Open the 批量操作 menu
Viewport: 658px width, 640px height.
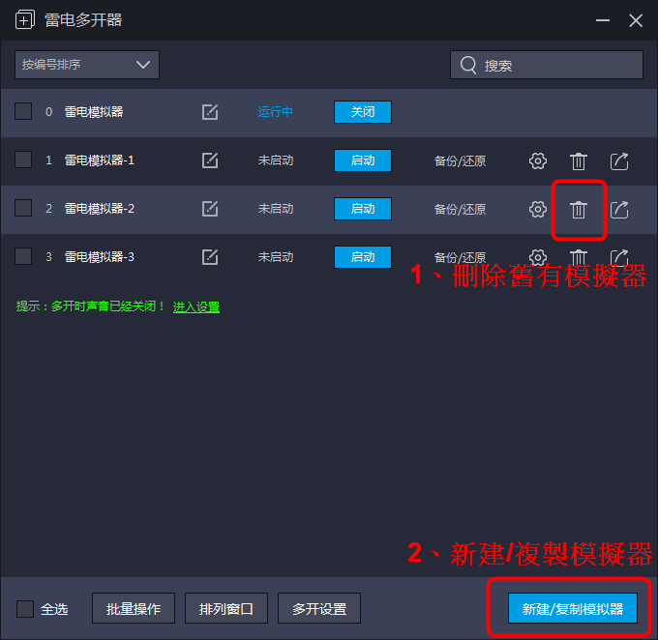[x=134, y=608]
